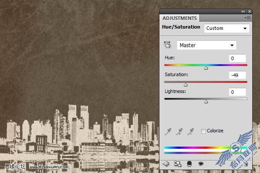This screenshot has height=173, width=260.
Task: Click the Lightness value input field
Action: pos(237,92)
